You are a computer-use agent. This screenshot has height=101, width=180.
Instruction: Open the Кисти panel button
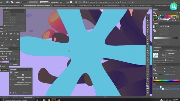(x=3, y=66)
